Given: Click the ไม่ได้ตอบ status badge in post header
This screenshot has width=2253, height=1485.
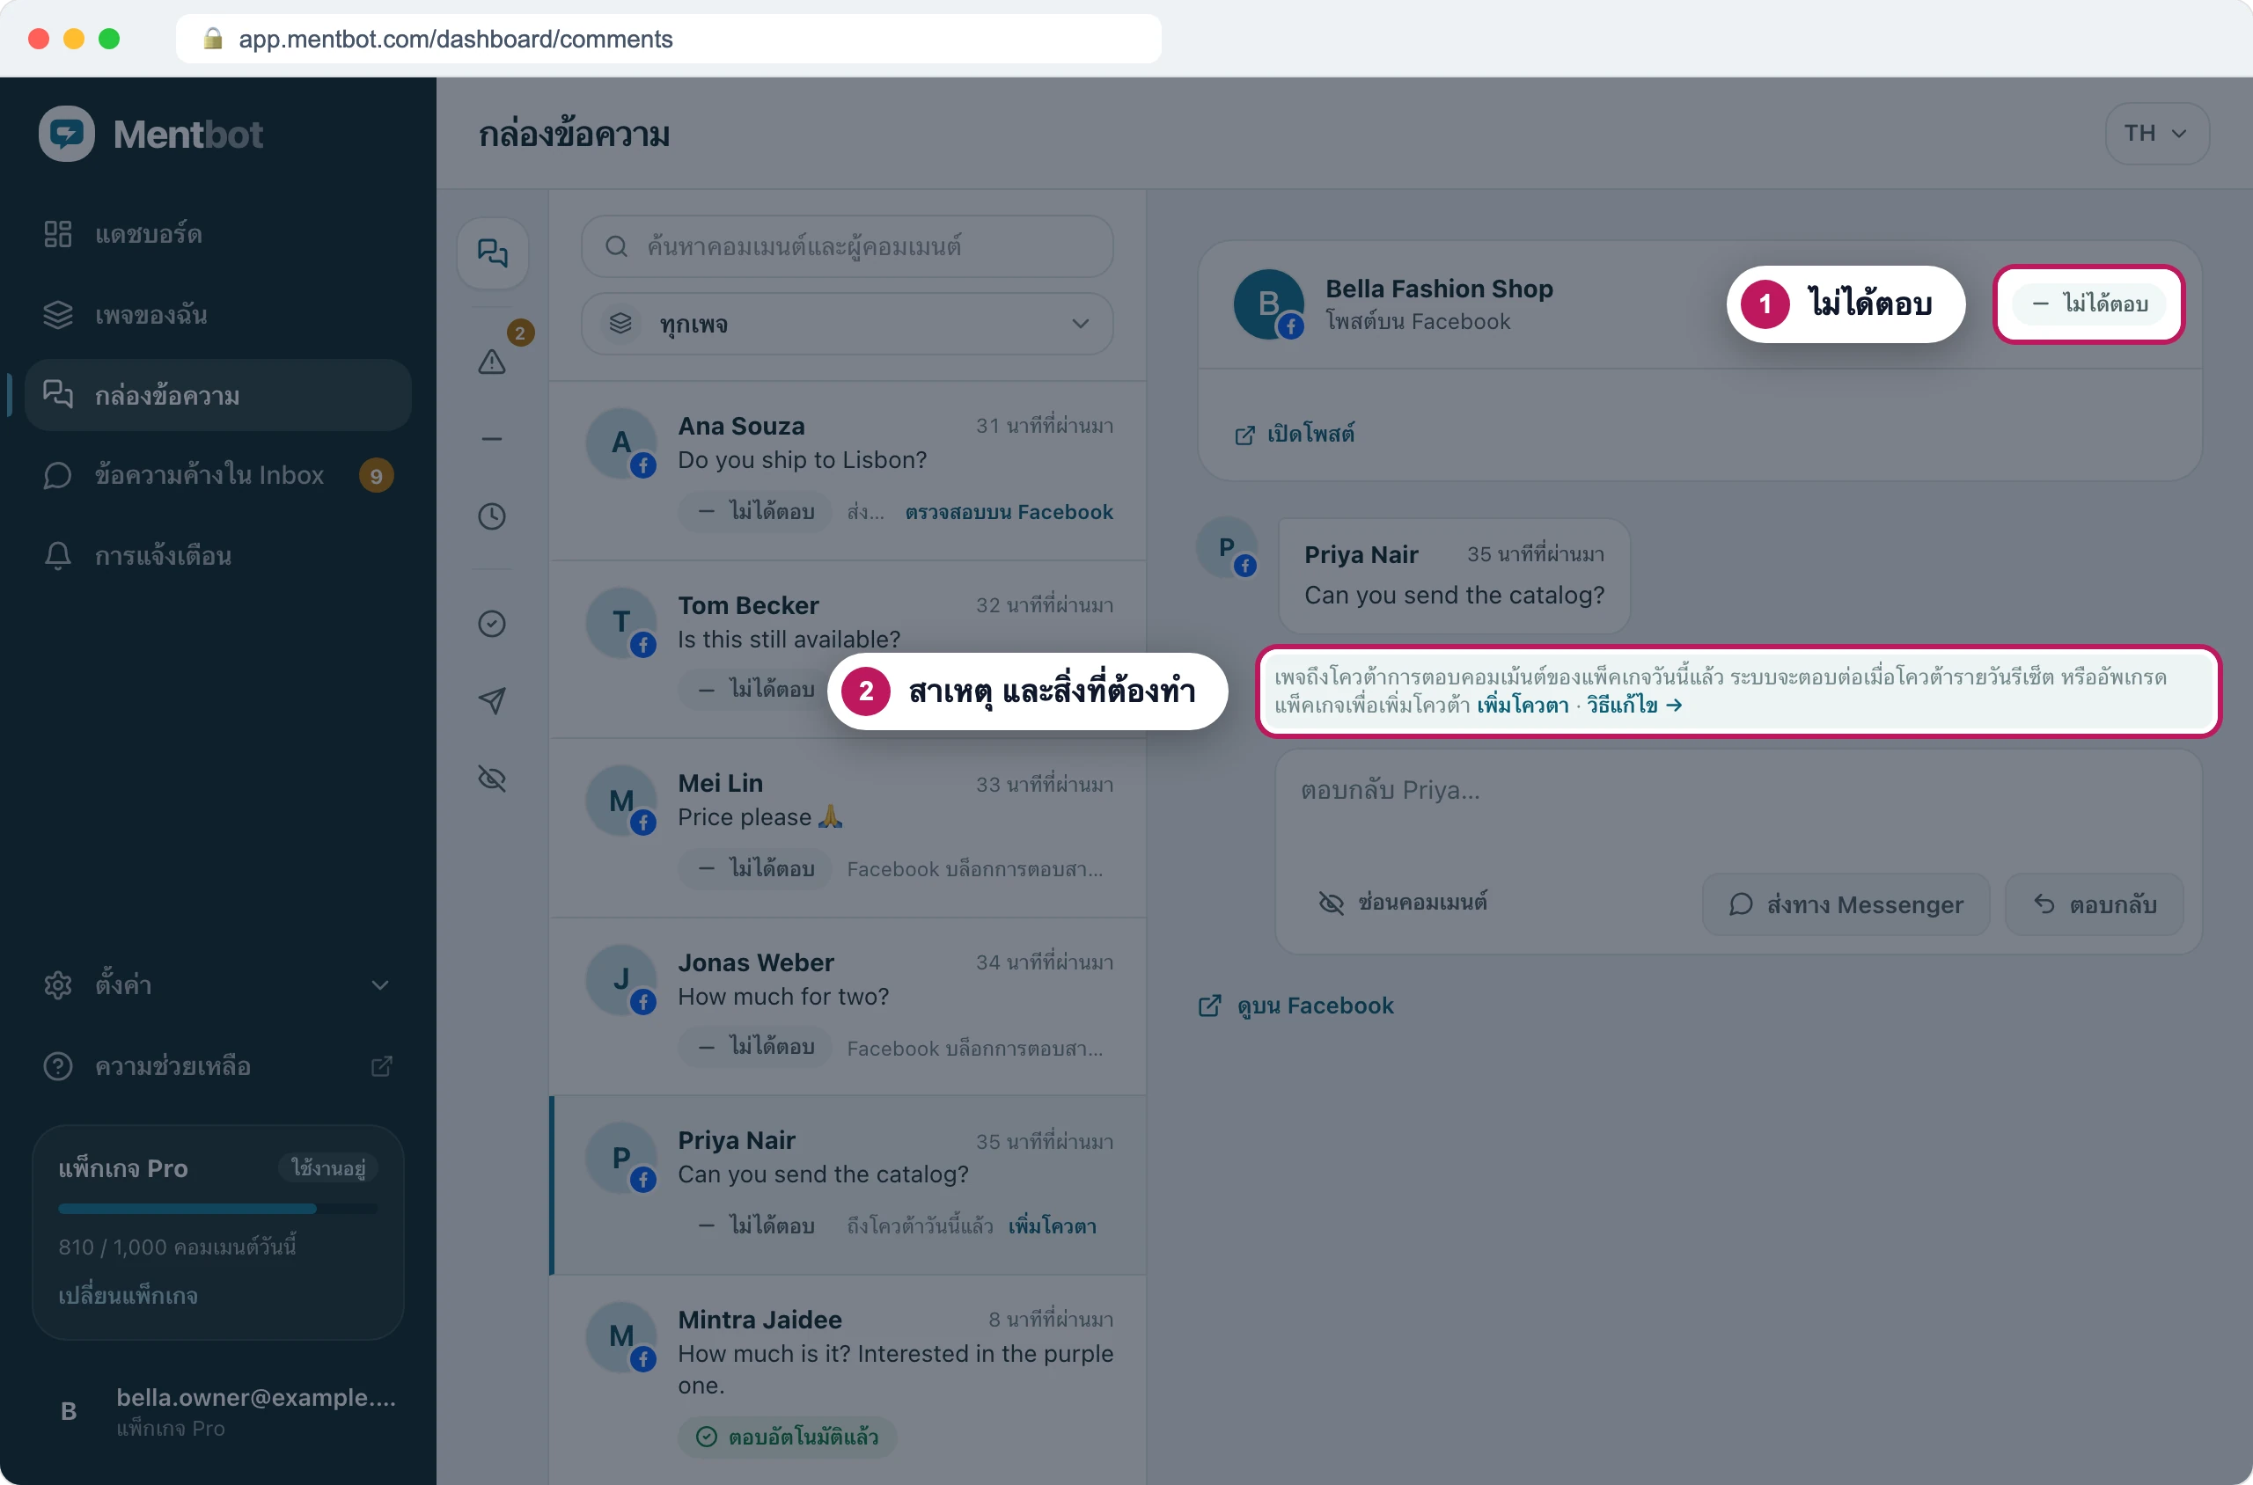Looking at the screenshot, I should [x=2089, y=304].
